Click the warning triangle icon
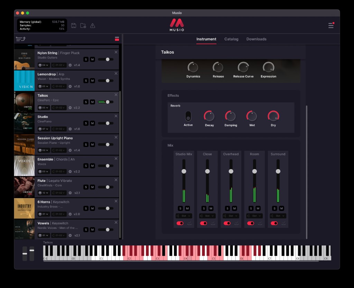This screenshot has height=288, width=354. (x=92, y=25)
